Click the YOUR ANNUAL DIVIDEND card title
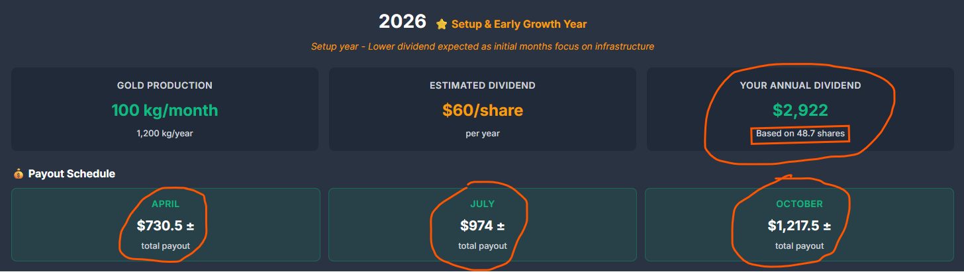Image resolution: width=964 pixels, height=272 pixels. tap(800, 85)
